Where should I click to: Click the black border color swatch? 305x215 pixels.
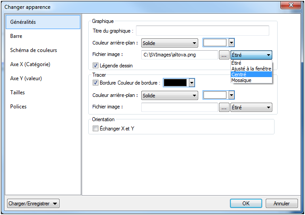[x=175, y=82]
